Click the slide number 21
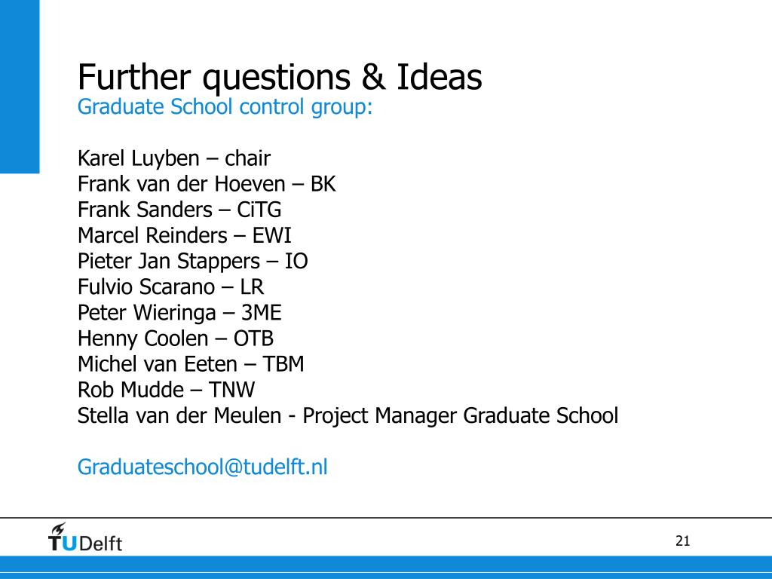 tap(682, 541)
